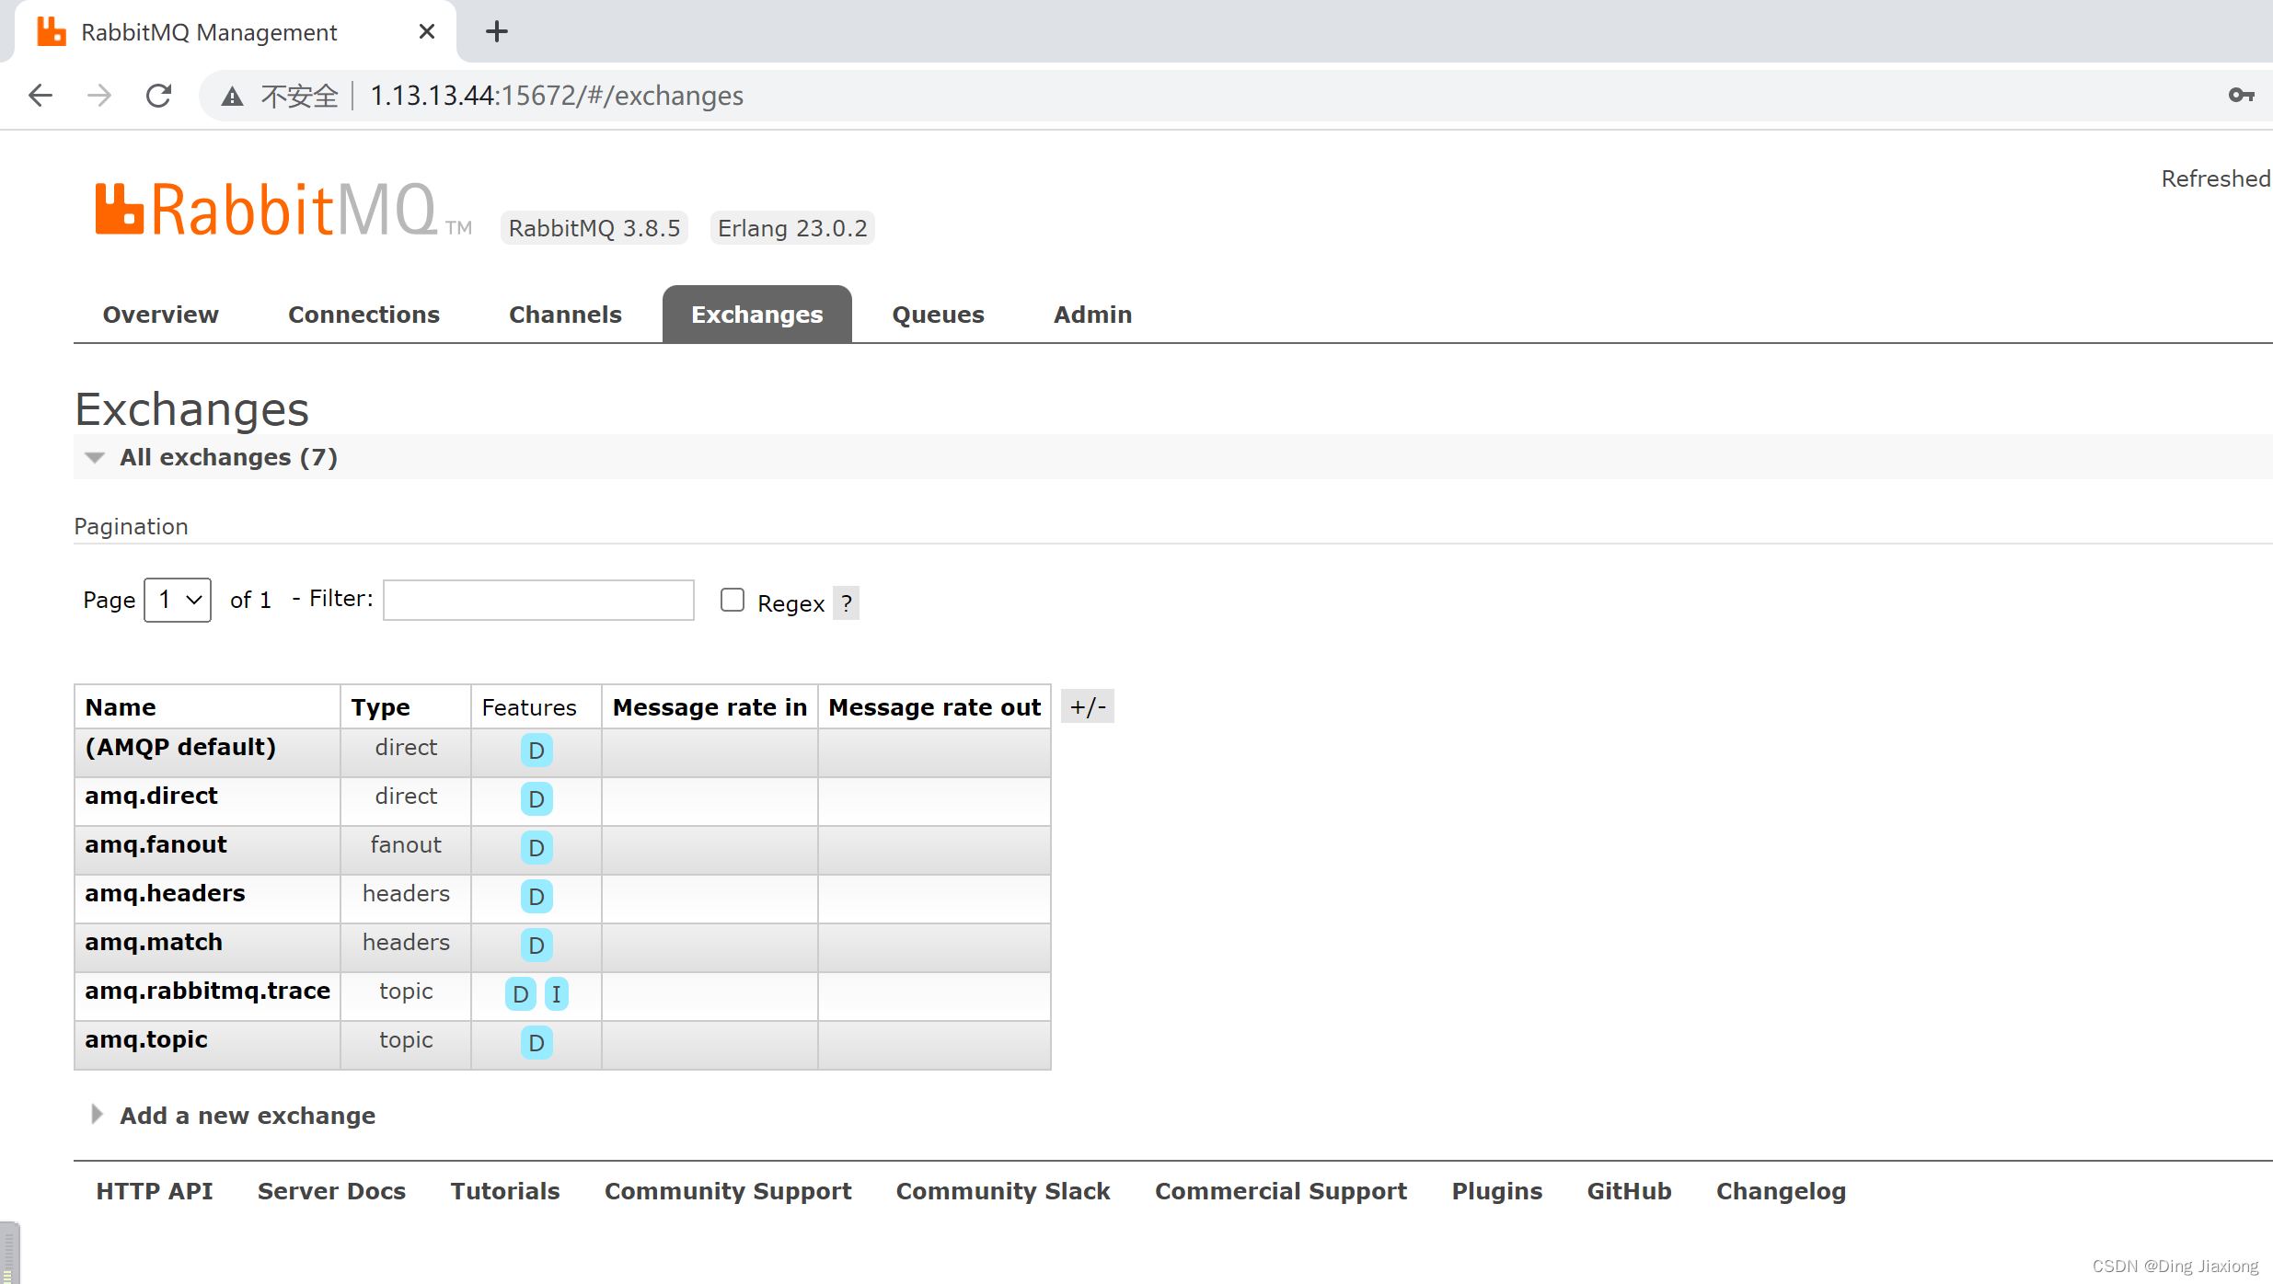Switch to the Queues tab
Image resolution: width=2273 pixels, height=1284 pixels.
click(x=937, y=314)
